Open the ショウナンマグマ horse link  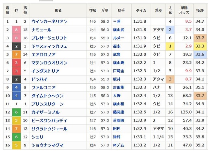coord(47,145)
